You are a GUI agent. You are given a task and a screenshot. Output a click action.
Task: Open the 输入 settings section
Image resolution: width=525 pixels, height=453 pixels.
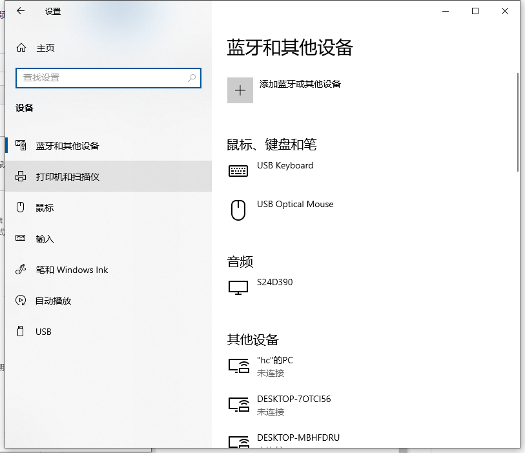point(45,238)
